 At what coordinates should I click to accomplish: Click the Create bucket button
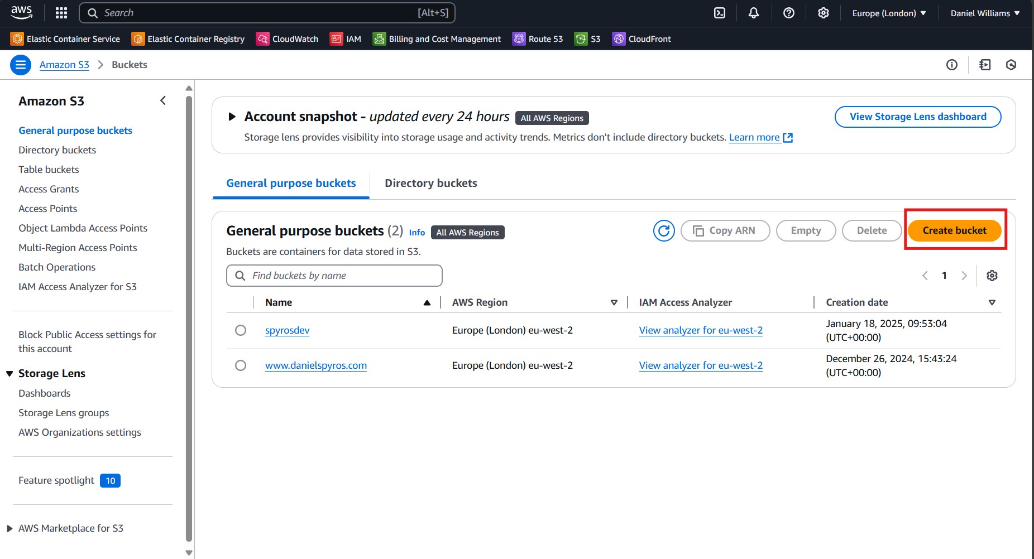tap(954, 230)
